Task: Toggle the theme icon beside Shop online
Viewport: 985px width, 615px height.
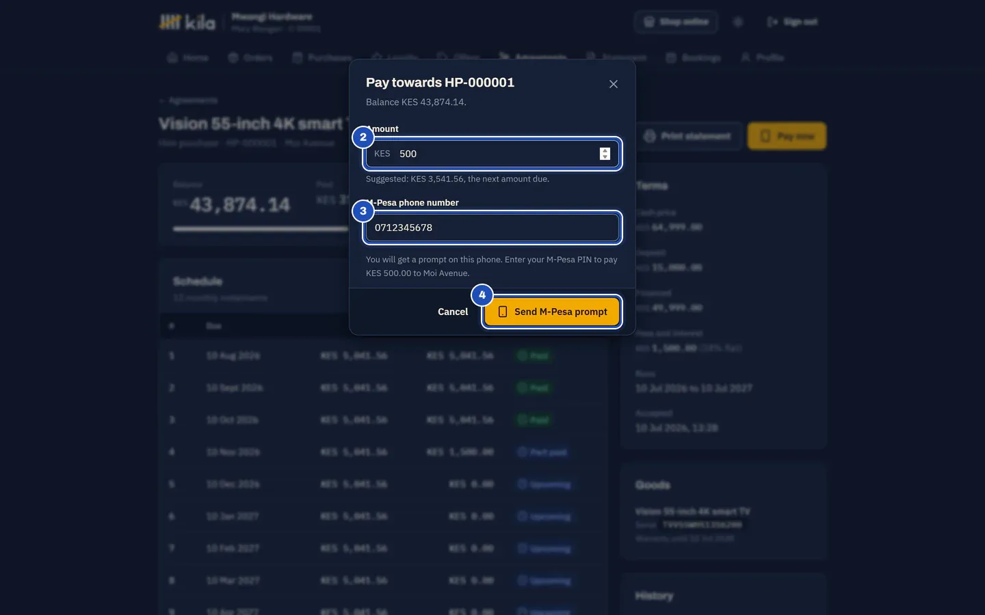Action: coord(738,22)
